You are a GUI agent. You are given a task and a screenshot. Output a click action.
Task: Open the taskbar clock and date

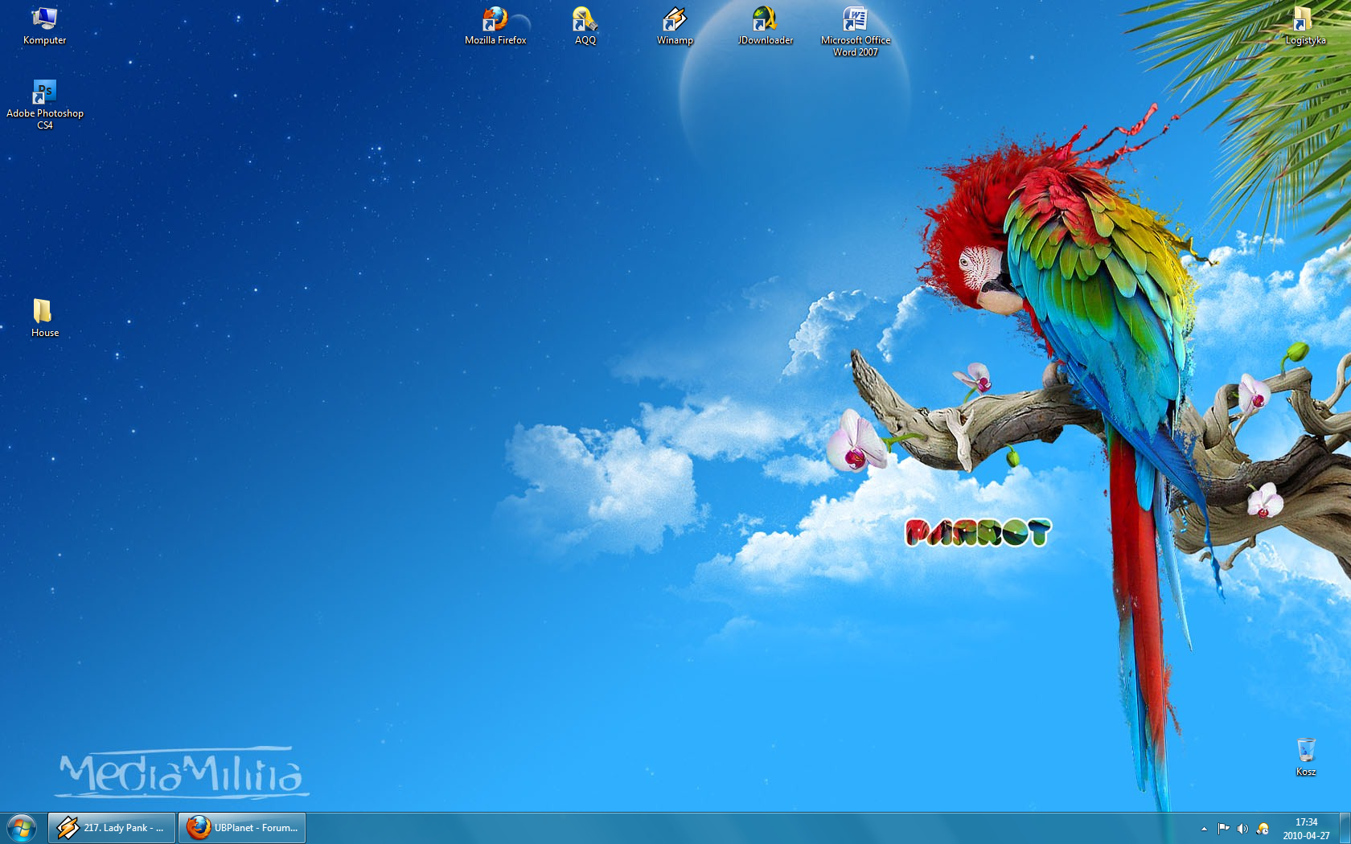1306,829
